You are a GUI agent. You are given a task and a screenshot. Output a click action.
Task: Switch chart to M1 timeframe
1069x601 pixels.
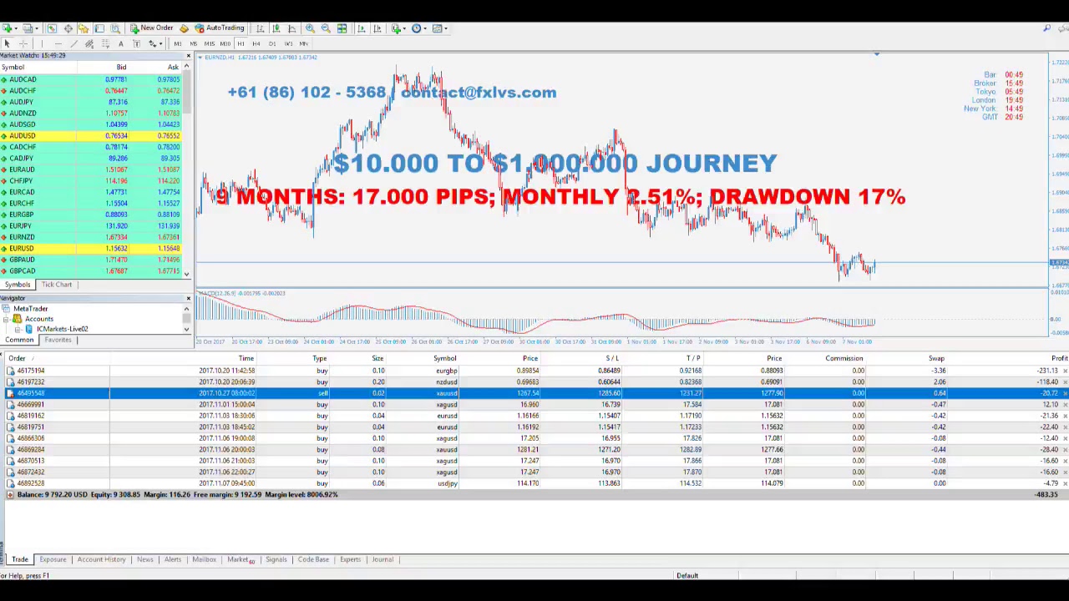[178, 43]
